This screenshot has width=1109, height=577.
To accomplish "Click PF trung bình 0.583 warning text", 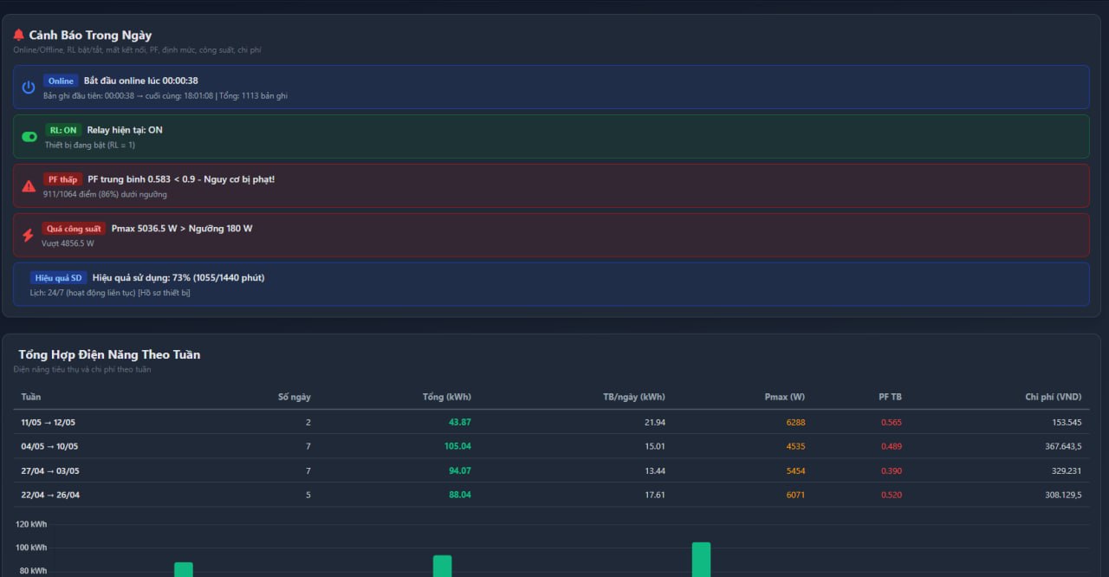I will coord(181,179).
